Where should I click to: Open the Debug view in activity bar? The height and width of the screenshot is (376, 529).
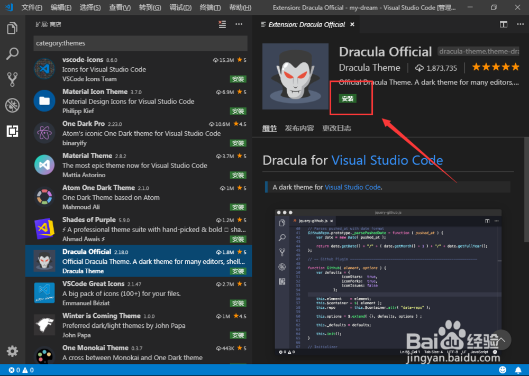(12, 105)
